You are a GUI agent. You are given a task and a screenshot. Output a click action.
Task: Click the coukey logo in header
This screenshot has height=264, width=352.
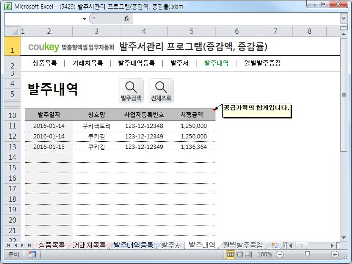pos(44,47)
